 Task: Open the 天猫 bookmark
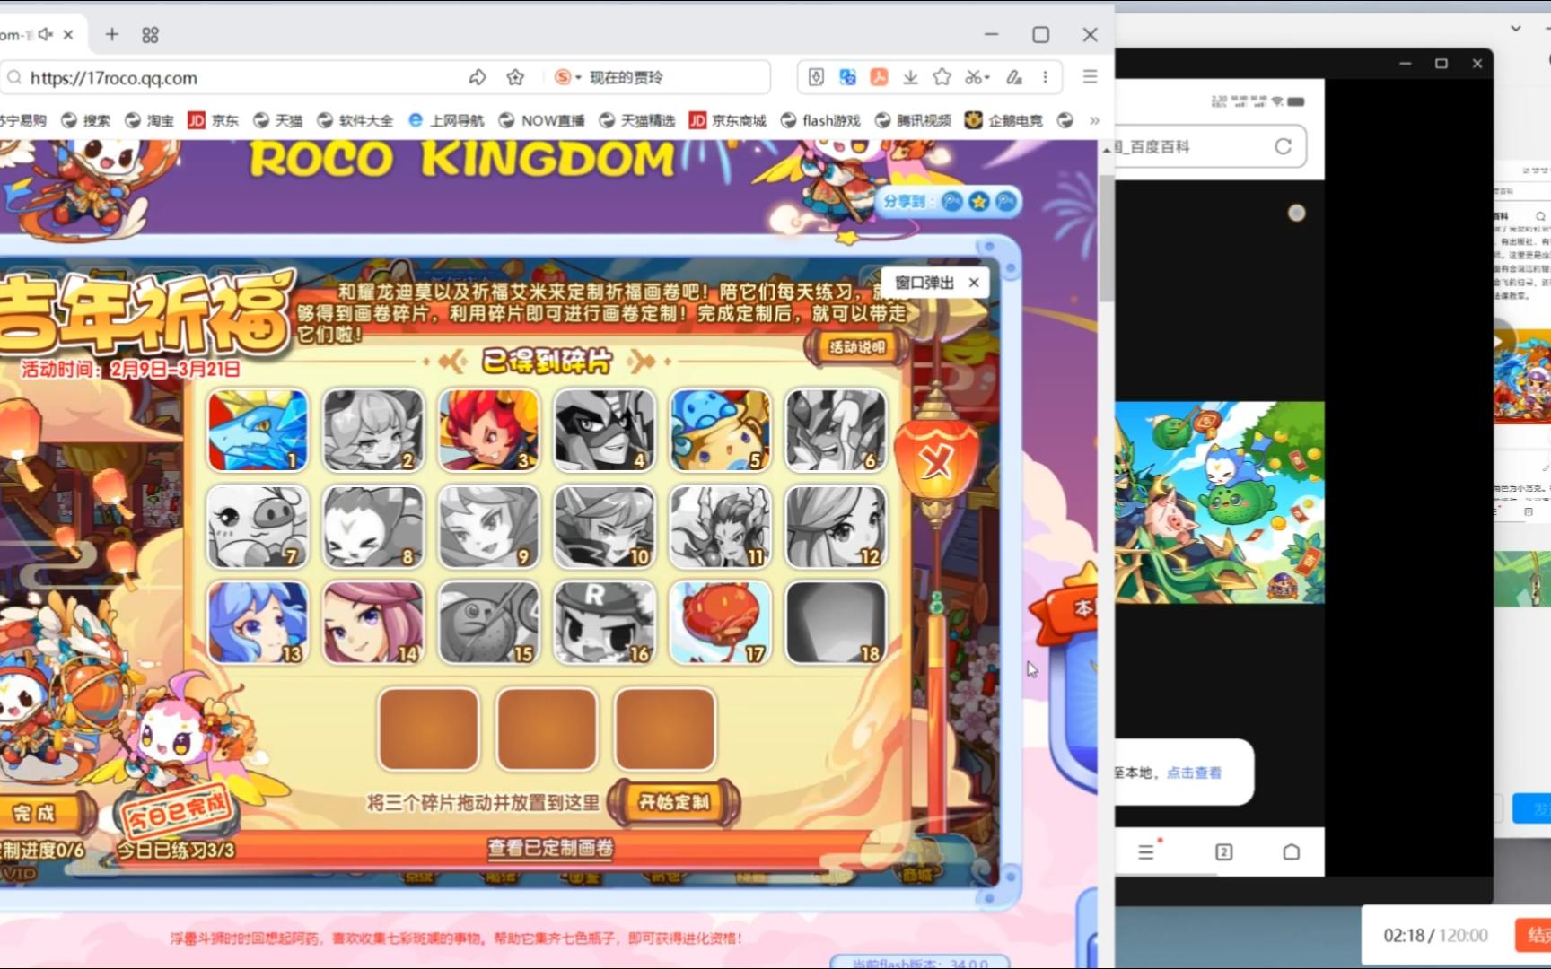[277, 120]
